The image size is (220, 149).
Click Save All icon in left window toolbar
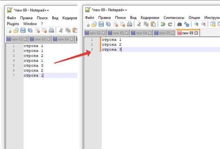click(30, 30)
